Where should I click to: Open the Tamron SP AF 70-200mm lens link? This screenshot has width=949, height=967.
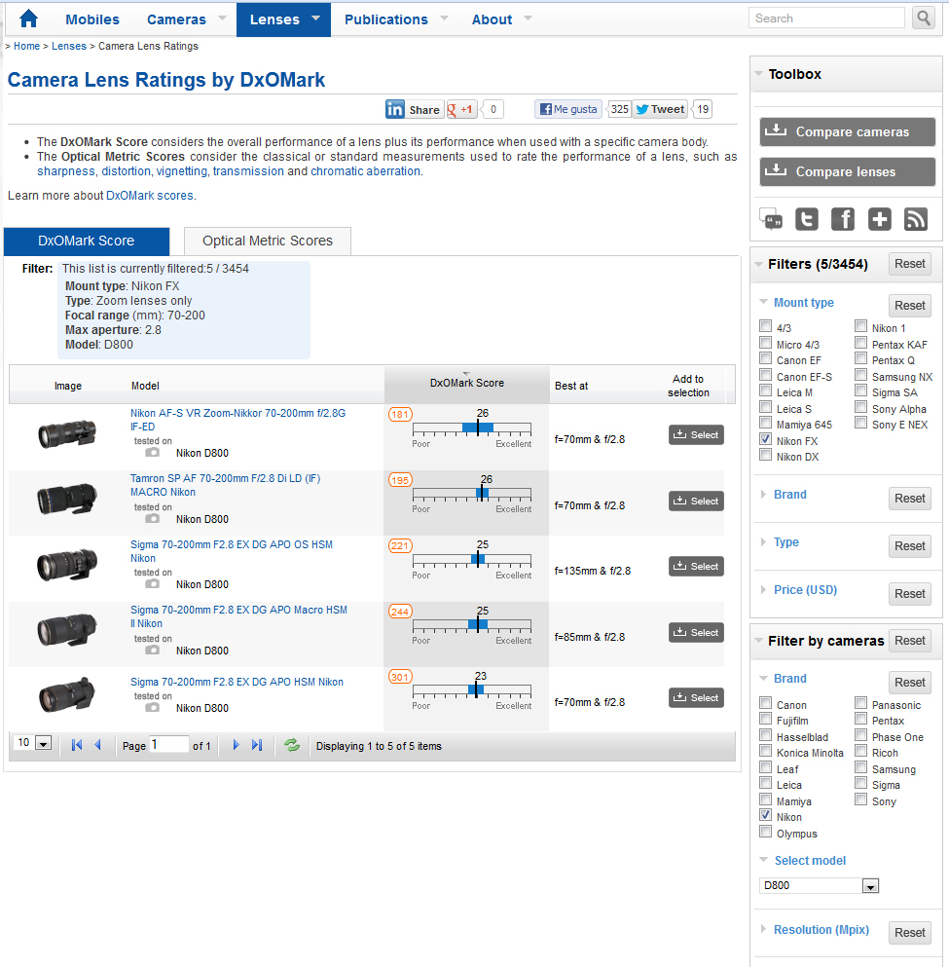click(226, 485)
